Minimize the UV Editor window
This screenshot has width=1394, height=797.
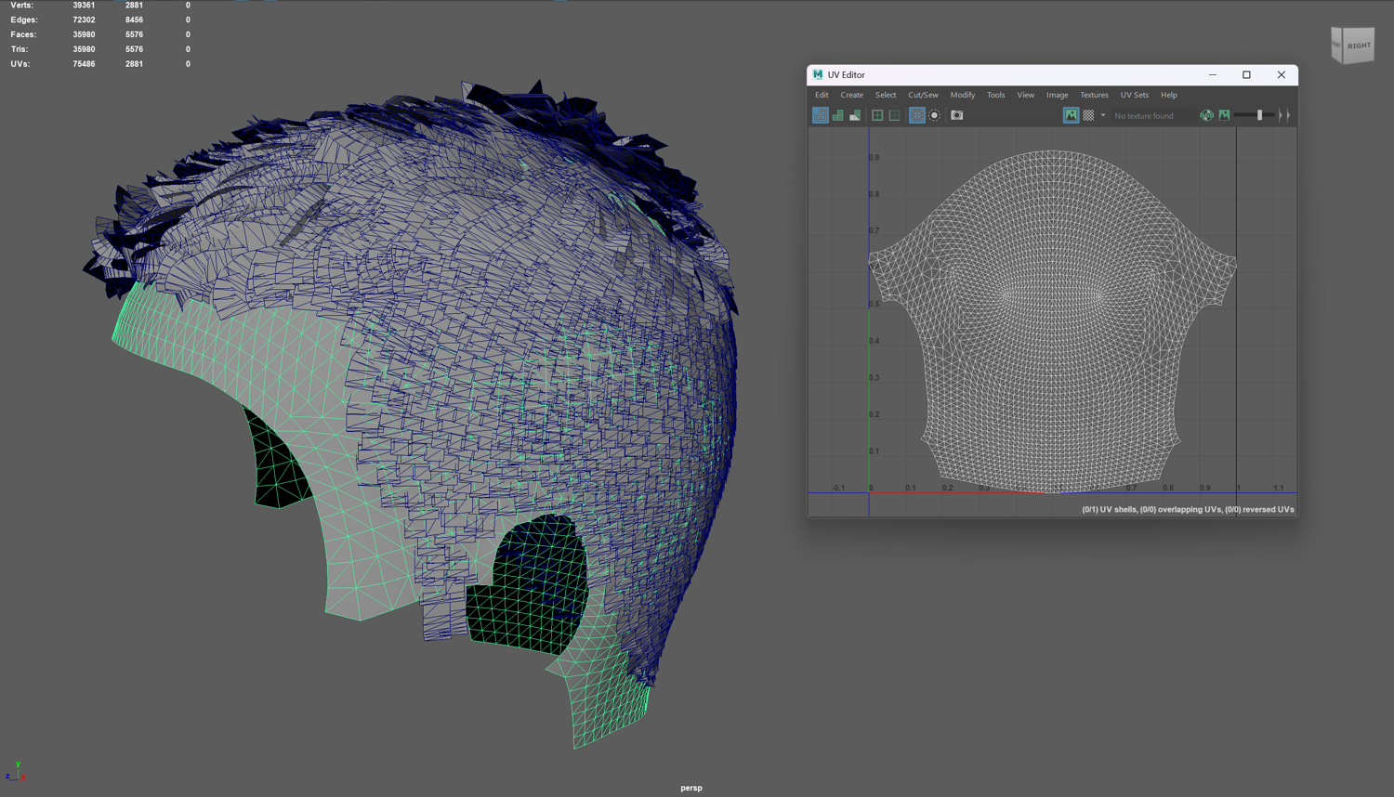point(1213,74)
